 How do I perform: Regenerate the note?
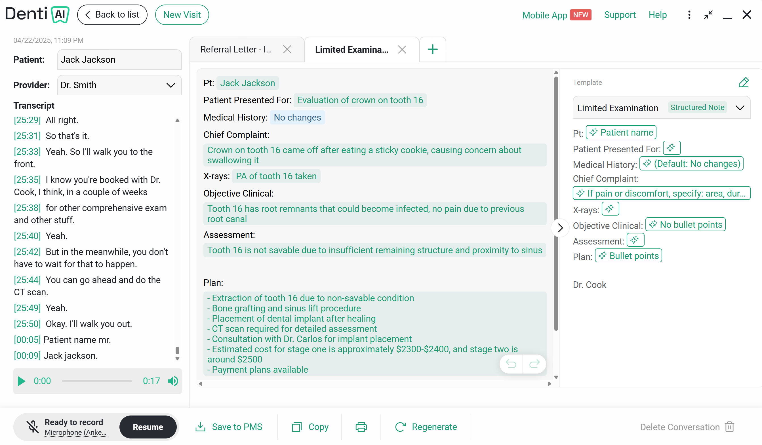point(426,427)
